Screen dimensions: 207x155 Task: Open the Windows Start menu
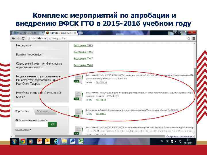14,142
